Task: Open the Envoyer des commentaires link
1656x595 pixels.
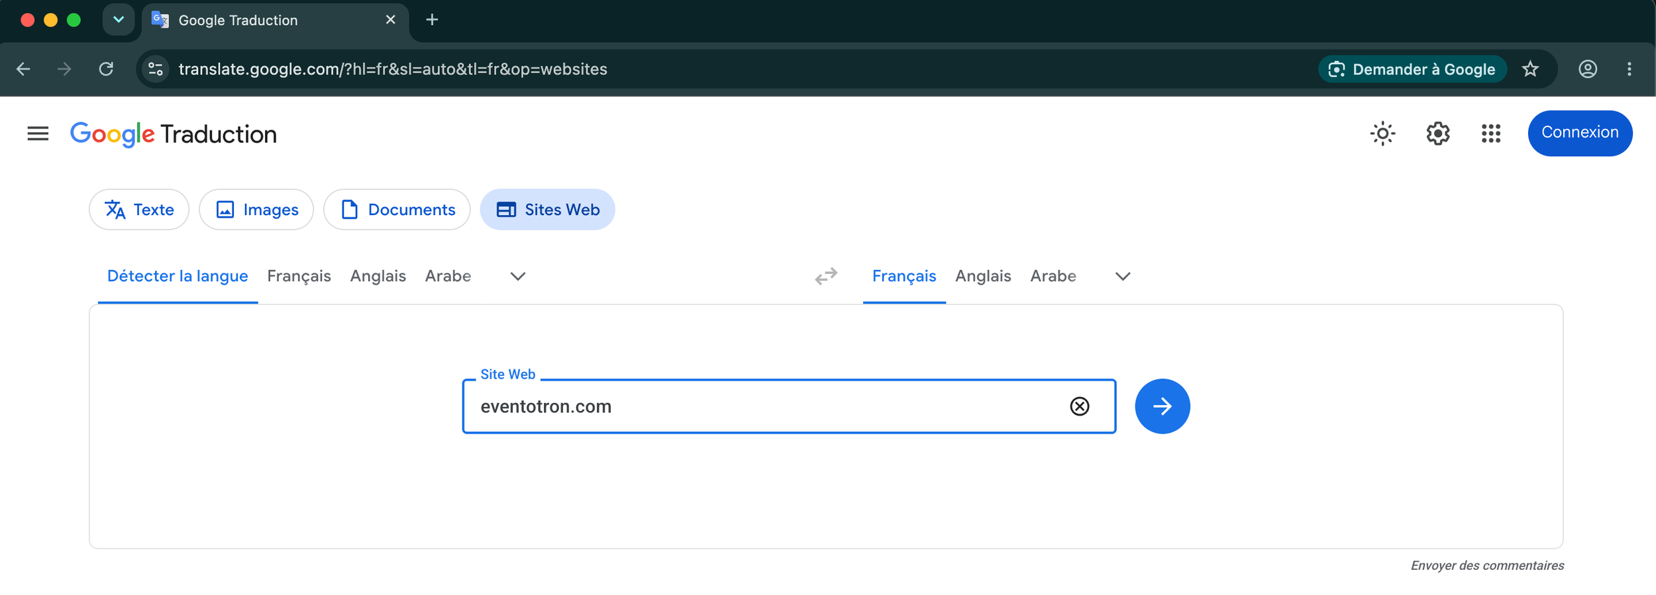Action: [x=1487, y=566]
